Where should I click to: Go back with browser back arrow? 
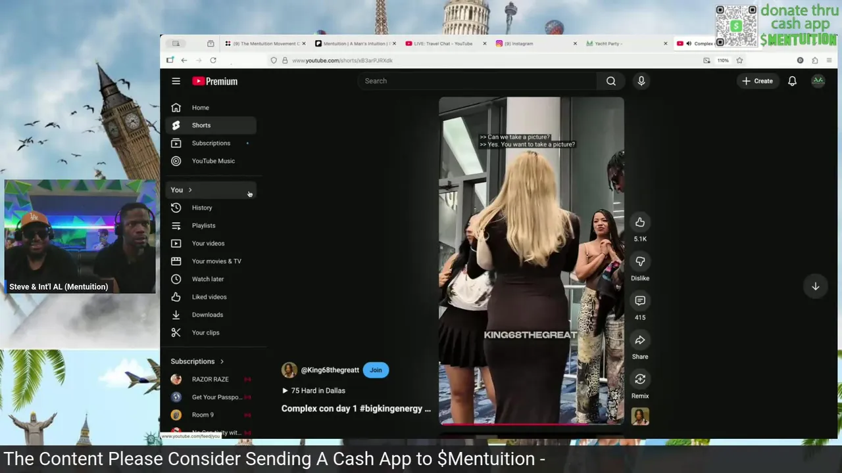pyautogui.click(x=184, y=60)
